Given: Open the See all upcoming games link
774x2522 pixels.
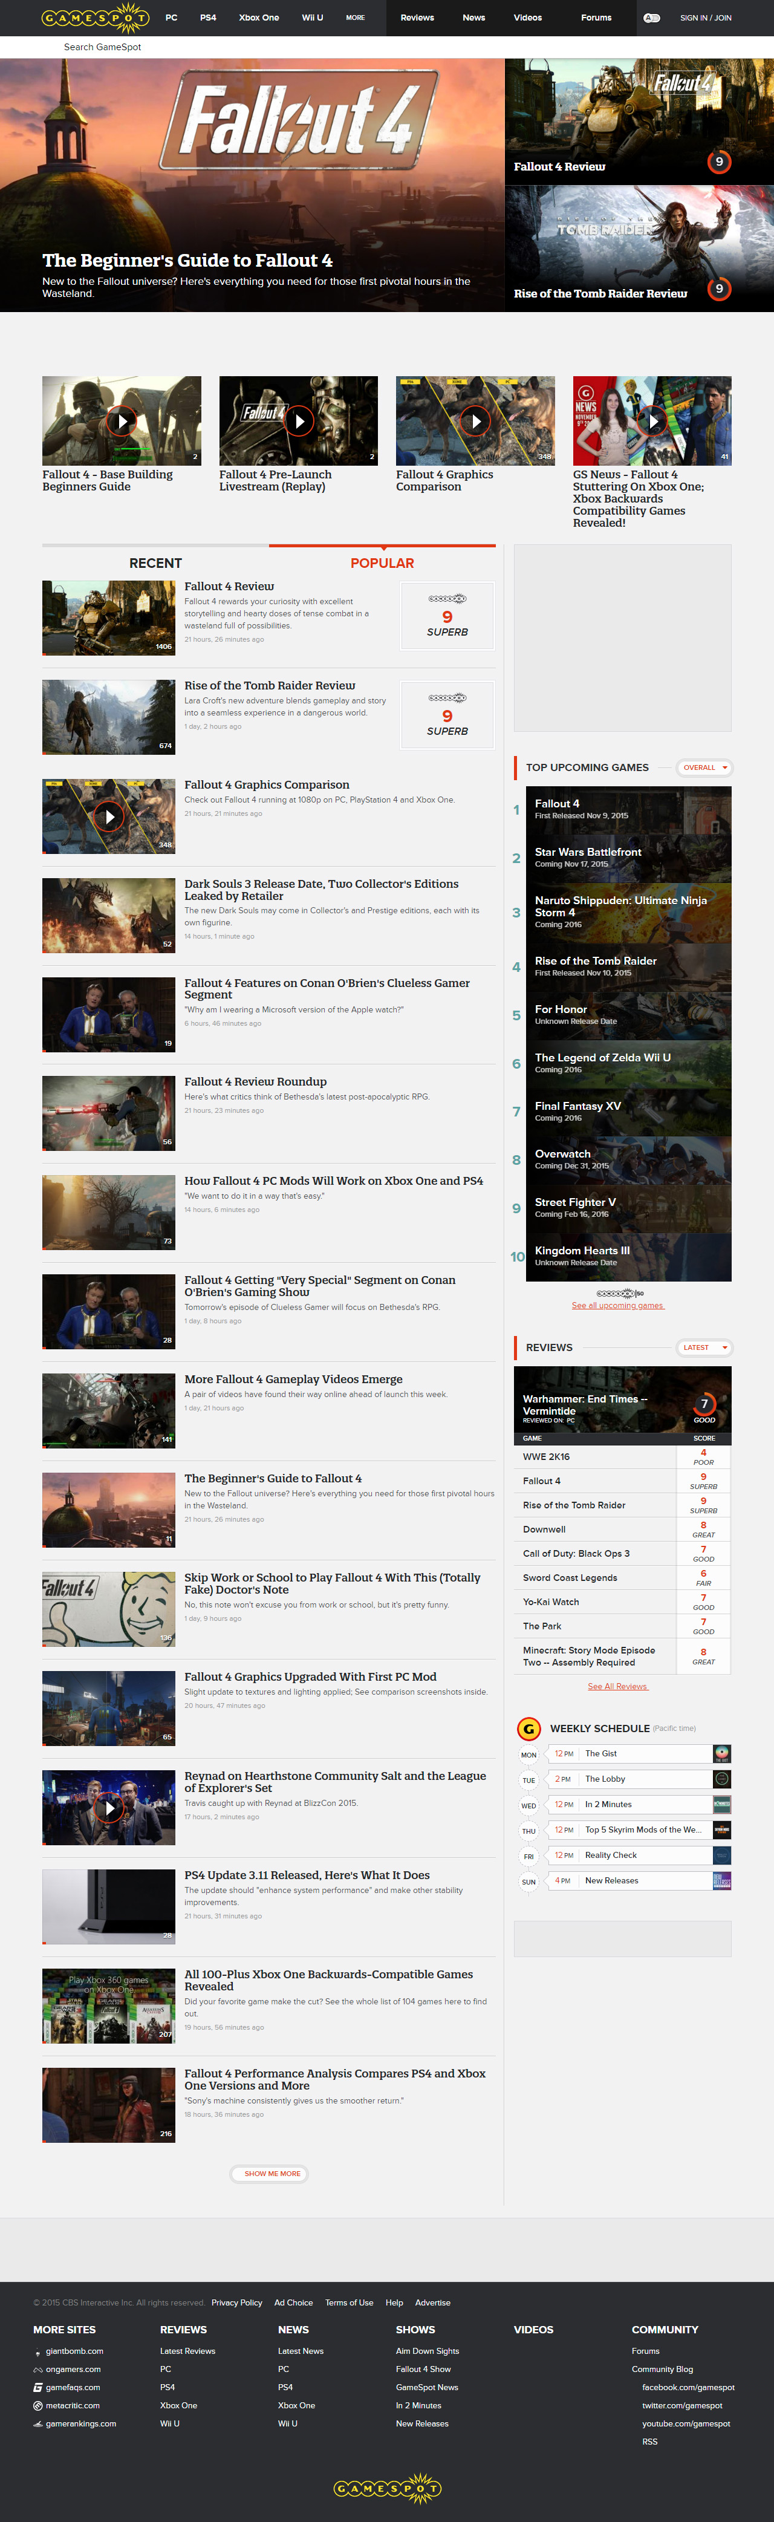Looking at the screenshot, I should [619, 1305].
